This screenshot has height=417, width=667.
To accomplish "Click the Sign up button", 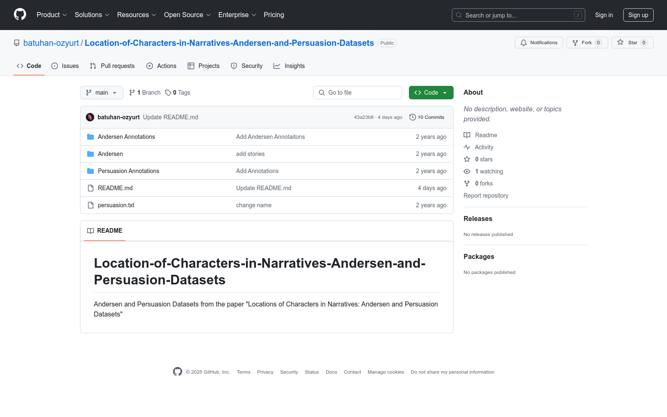I will click(638, 15).
